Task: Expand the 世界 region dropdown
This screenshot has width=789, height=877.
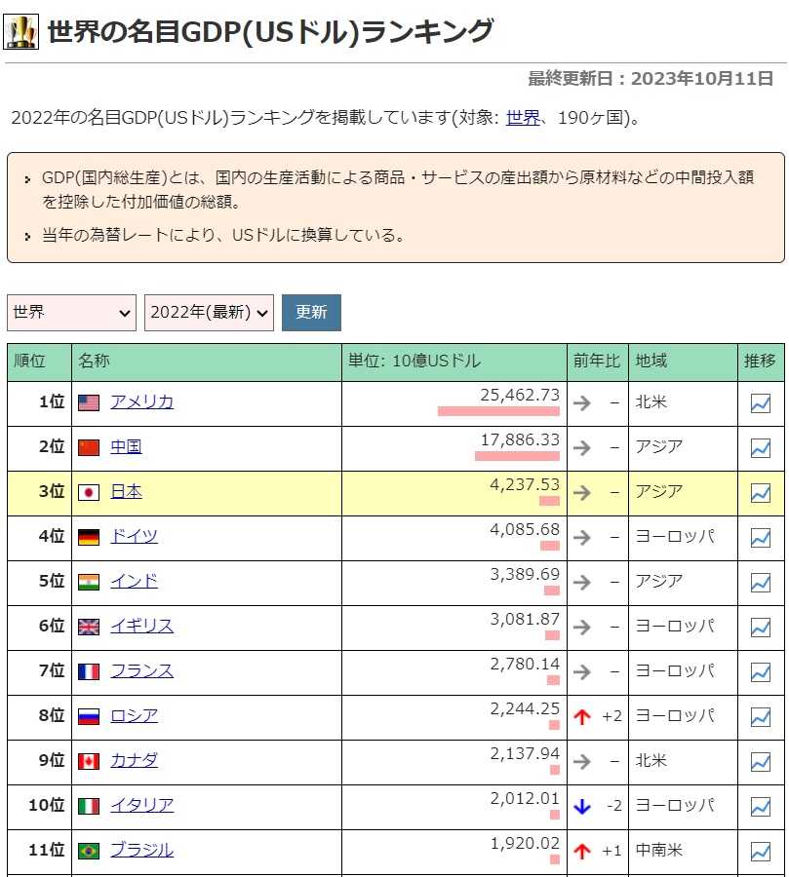Action: click(x=71, y=313)
